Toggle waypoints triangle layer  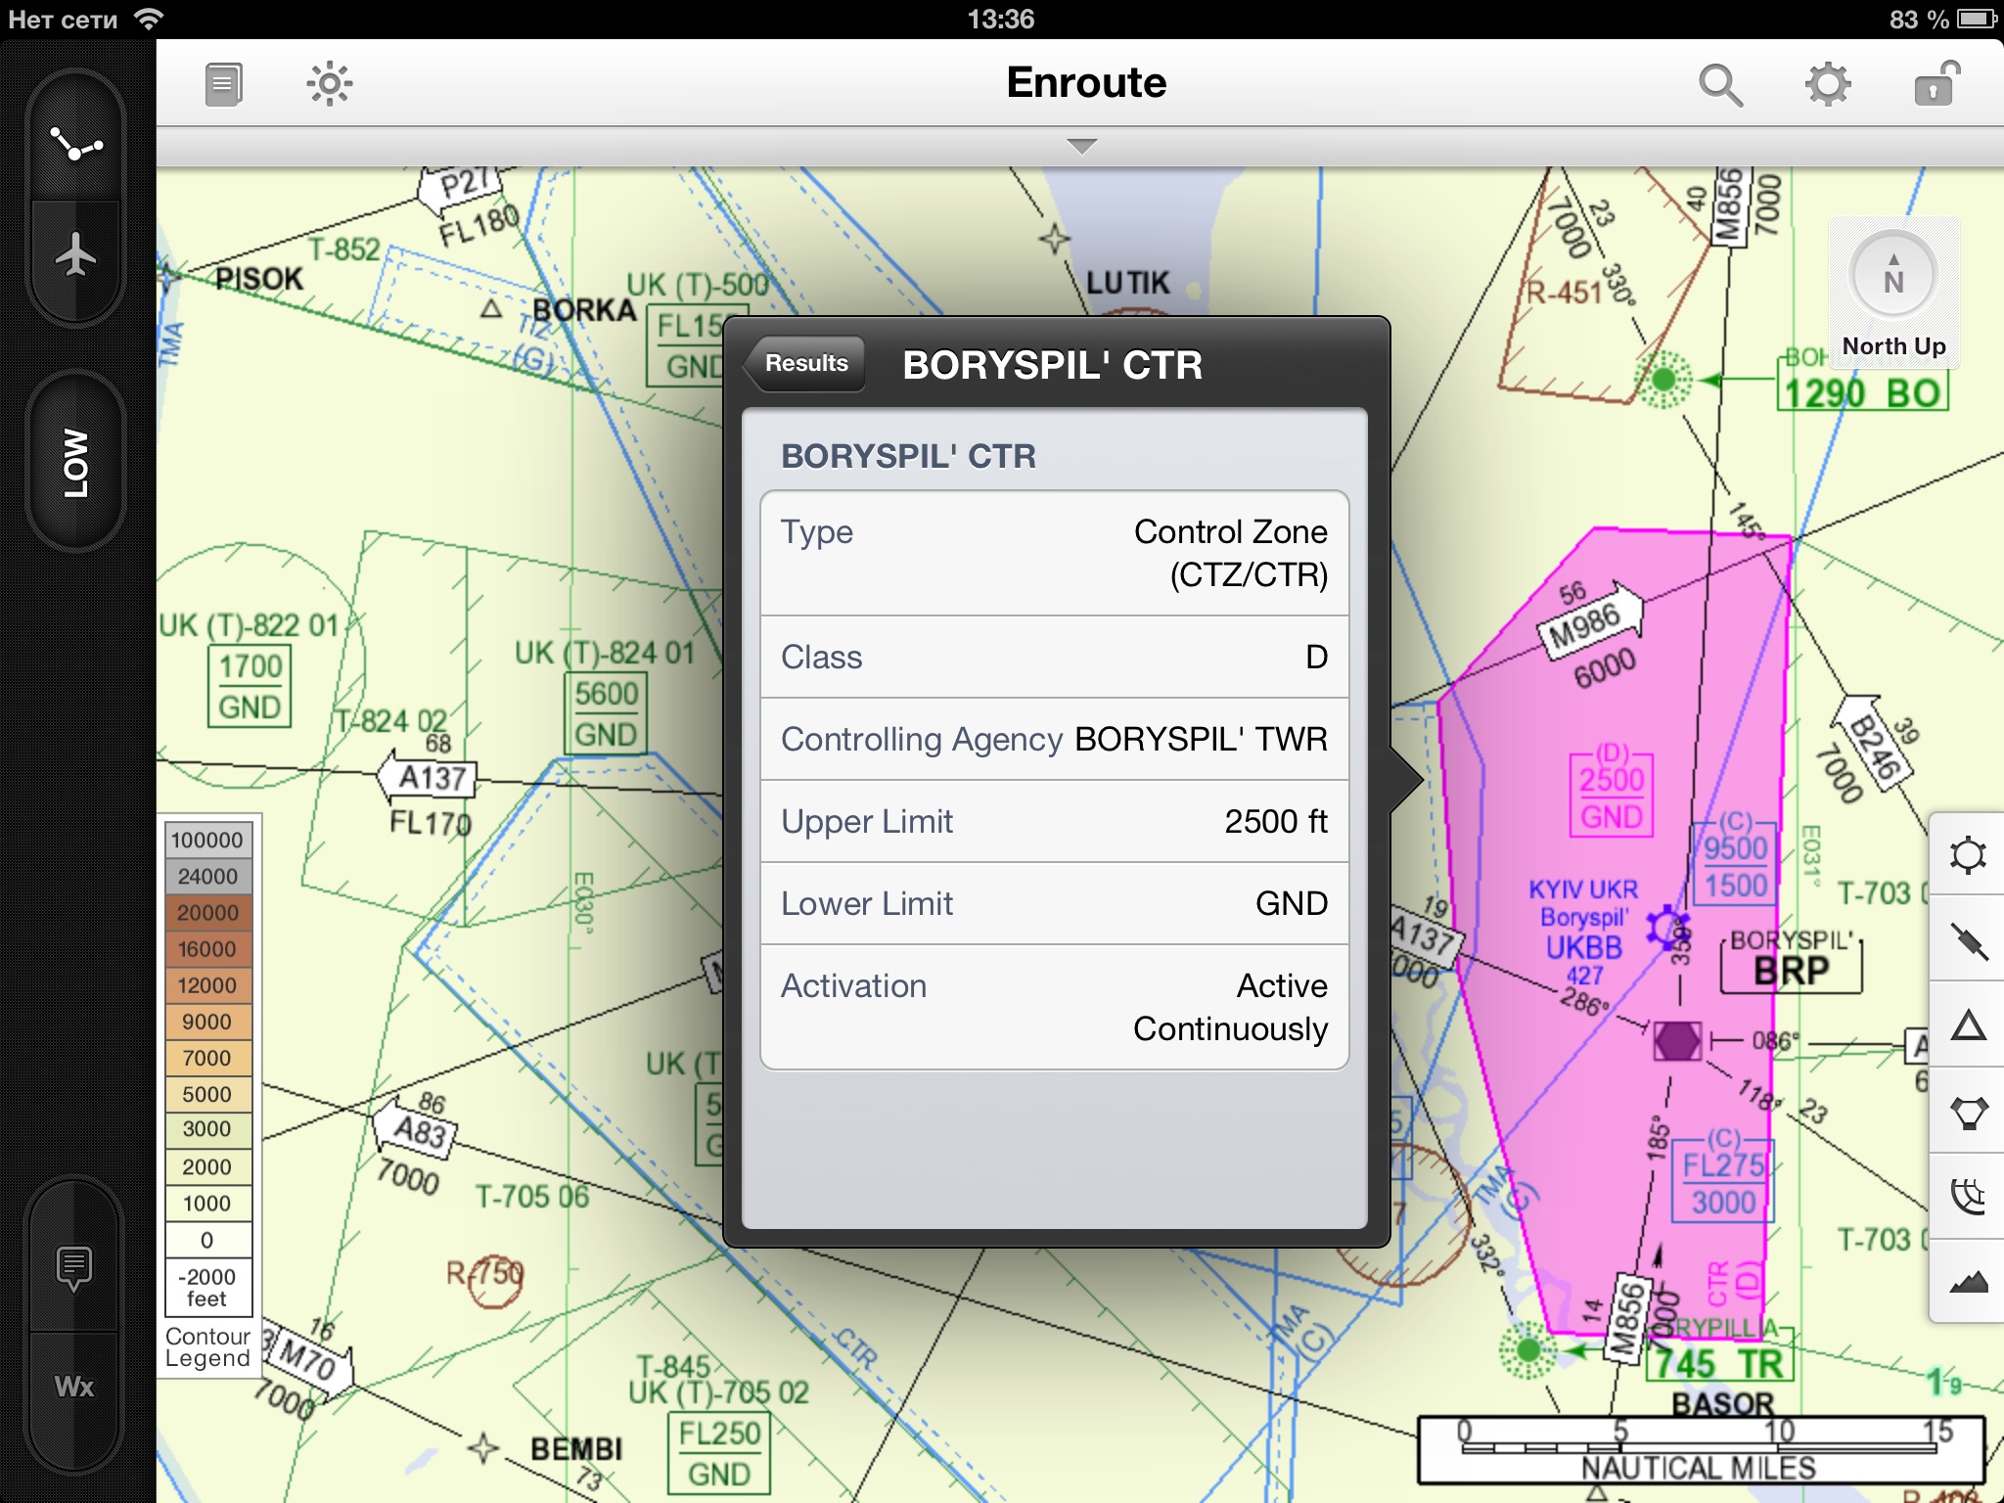tap(1967, 1026)
